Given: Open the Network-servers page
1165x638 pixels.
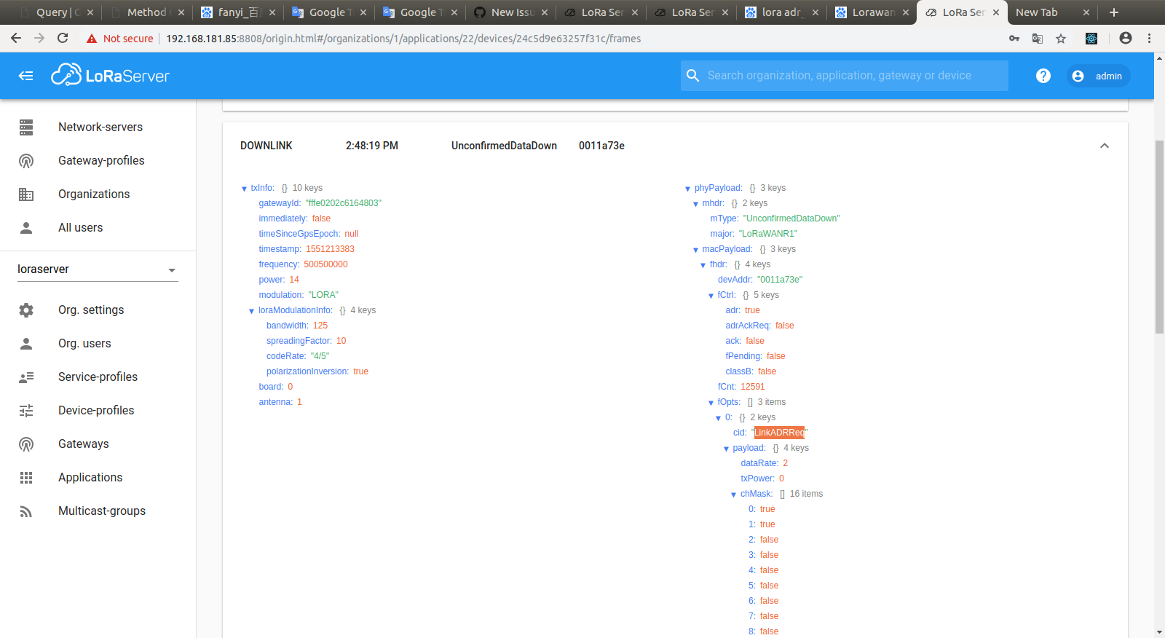Looking at the screenshot, I should point(100,127).
